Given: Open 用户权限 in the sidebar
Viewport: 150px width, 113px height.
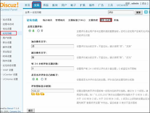Looking at the screenshot, I should click(x=7, y=38).
